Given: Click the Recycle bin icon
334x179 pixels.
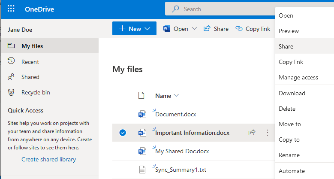Looking at the screenshot, I should click(11, 92).
